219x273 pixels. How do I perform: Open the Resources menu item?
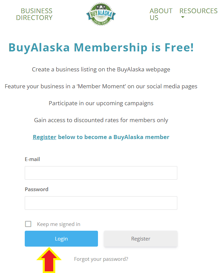tap(198, 11)
